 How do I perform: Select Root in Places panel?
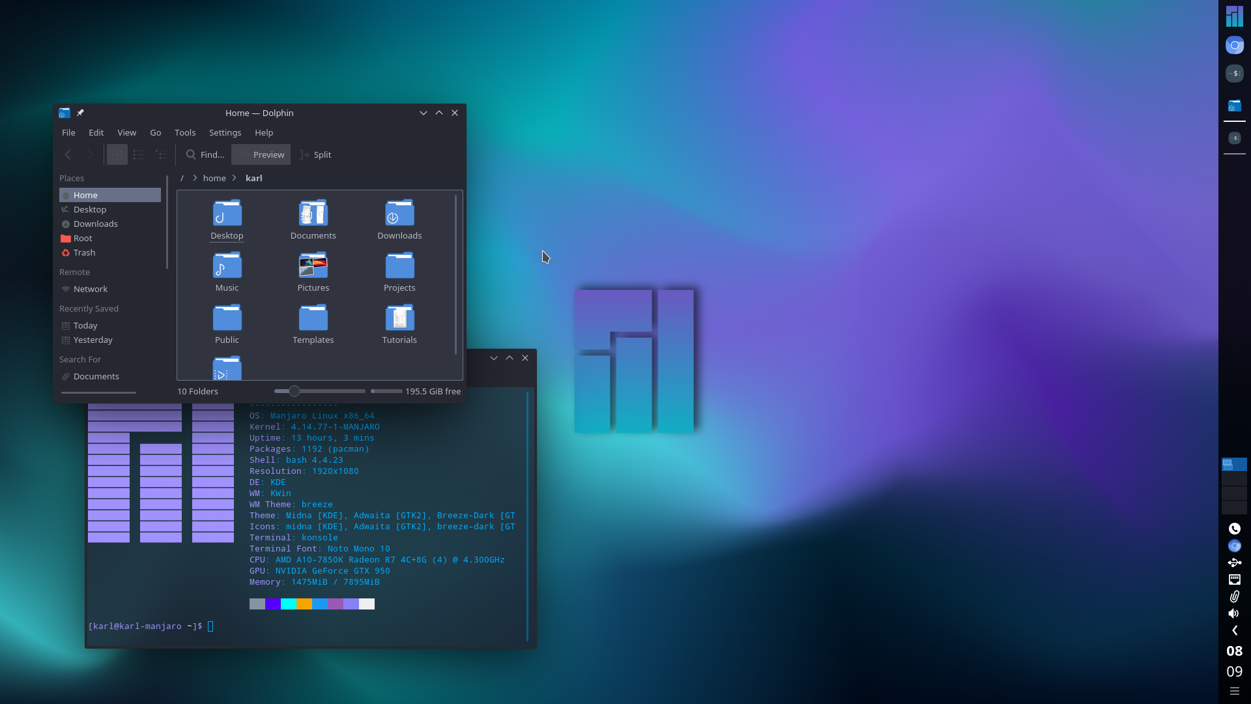click(110, 238)
